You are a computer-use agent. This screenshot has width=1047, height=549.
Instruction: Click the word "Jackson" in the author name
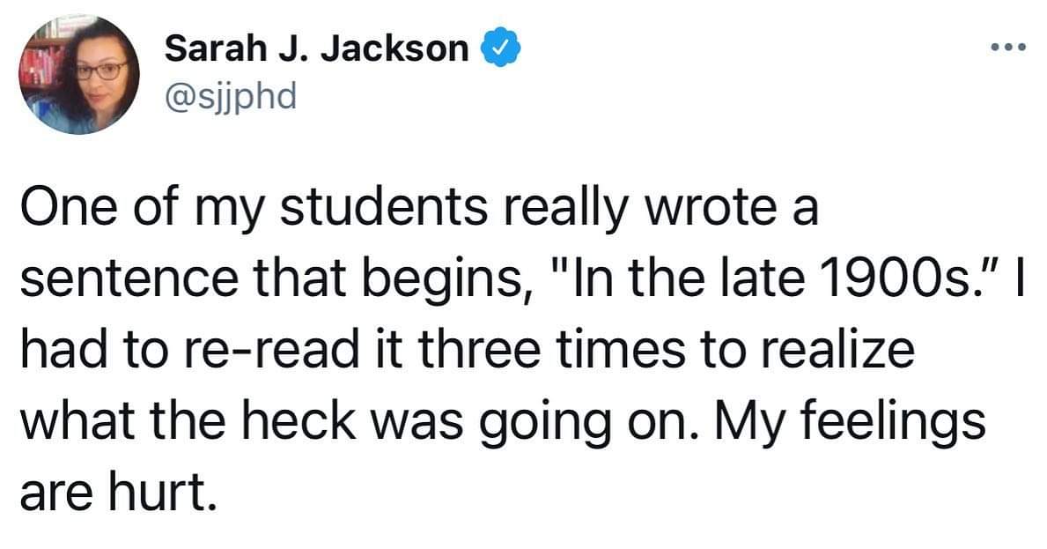pyautogui.click(x=395, y=49)
